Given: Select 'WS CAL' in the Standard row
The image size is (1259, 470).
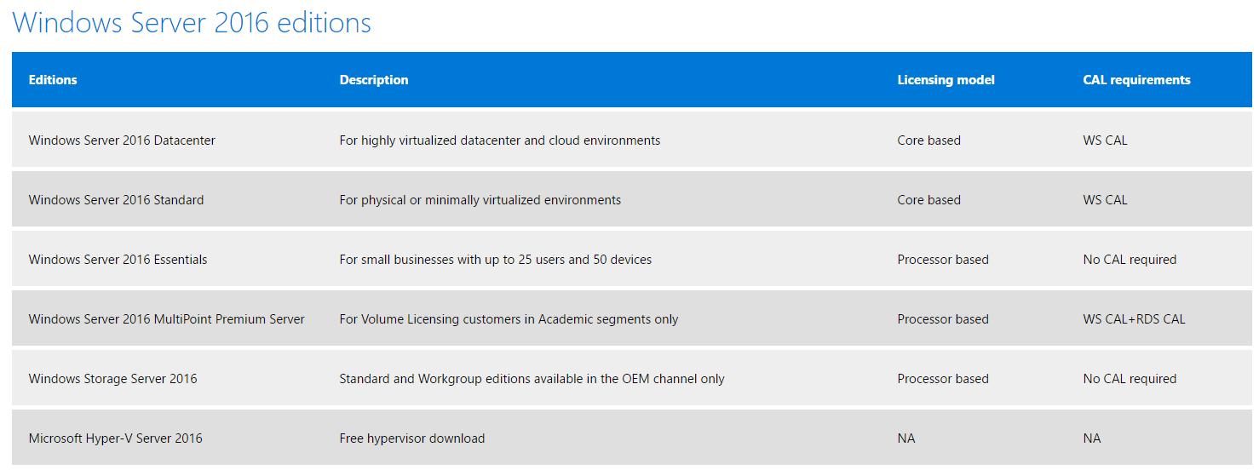Looking at the screenshot, I should pos(1105,200).
